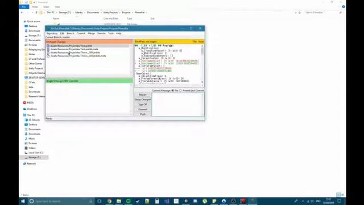Launch Chrome from the taskbar

coord(109,201)
